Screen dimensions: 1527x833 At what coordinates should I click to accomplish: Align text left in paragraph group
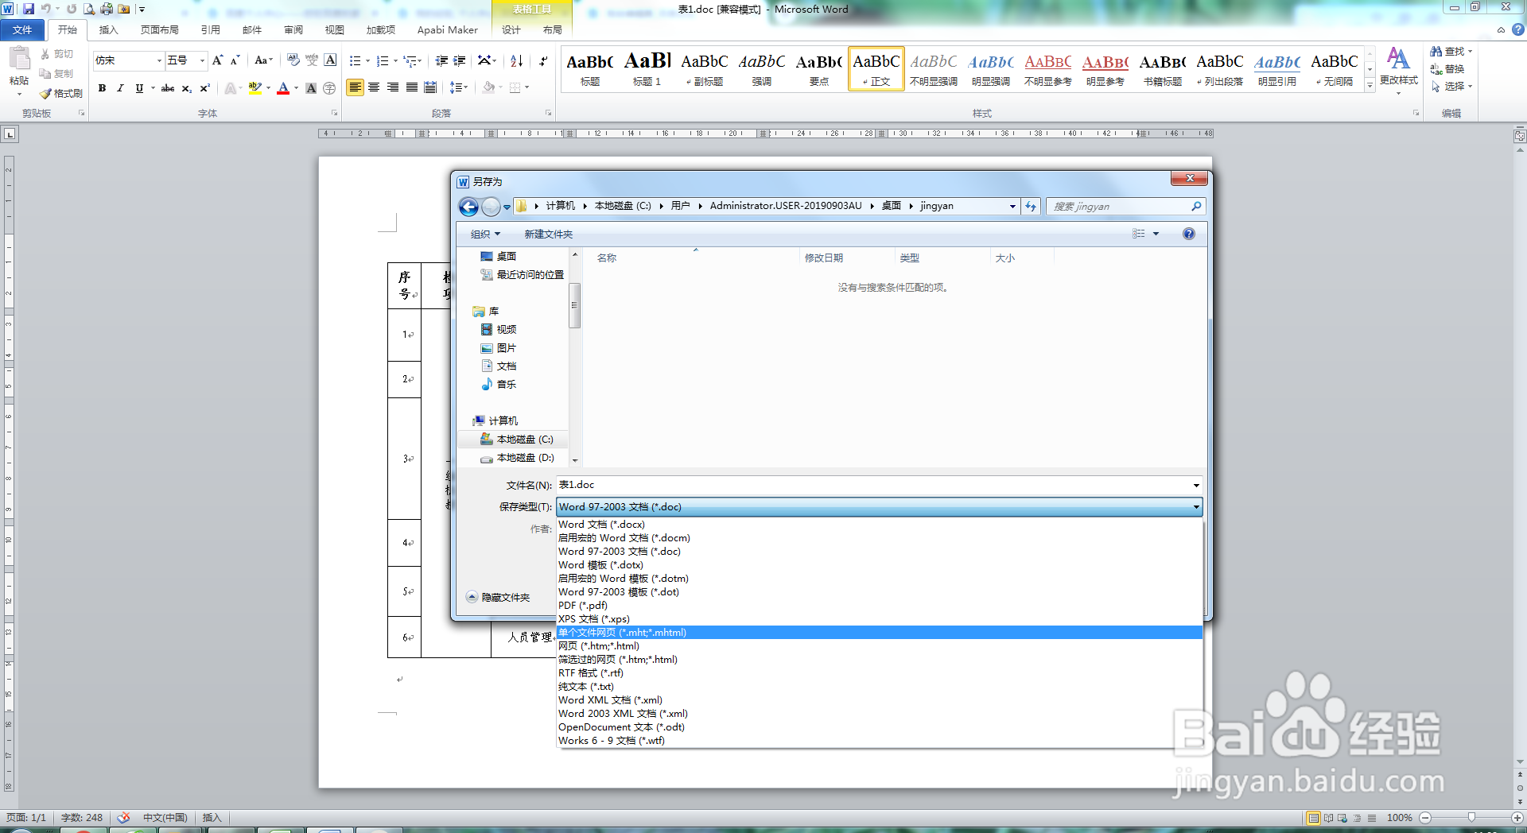(355, 87)
